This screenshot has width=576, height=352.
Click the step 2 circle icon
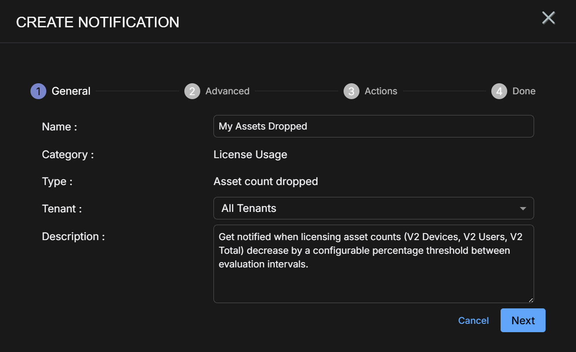[x=192, y=91]
